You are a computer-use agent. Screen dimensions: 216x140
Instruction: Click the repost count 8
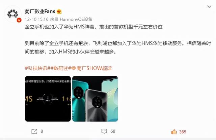pyautogui.click(x=42, y=131)
